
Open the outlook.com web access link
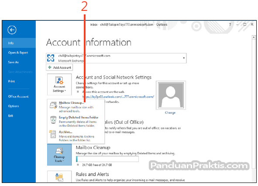click(118, 97)
